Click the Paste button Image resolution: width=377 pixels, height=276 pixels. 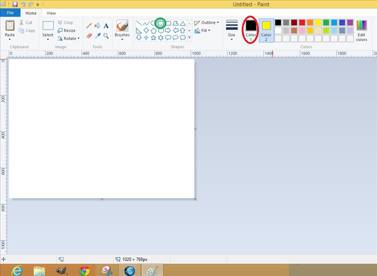pos(10,28)
